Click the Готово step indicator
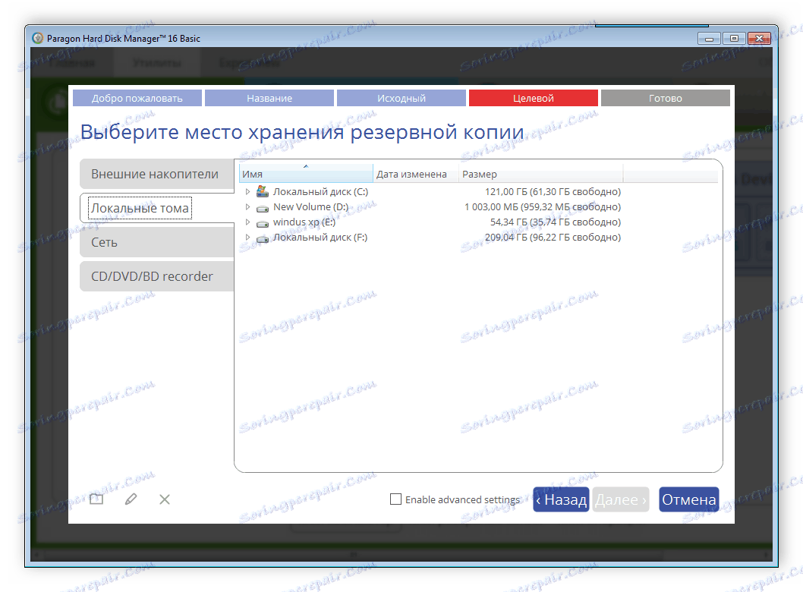The height and width of the screenshot is (592, 803). [665, 97]
